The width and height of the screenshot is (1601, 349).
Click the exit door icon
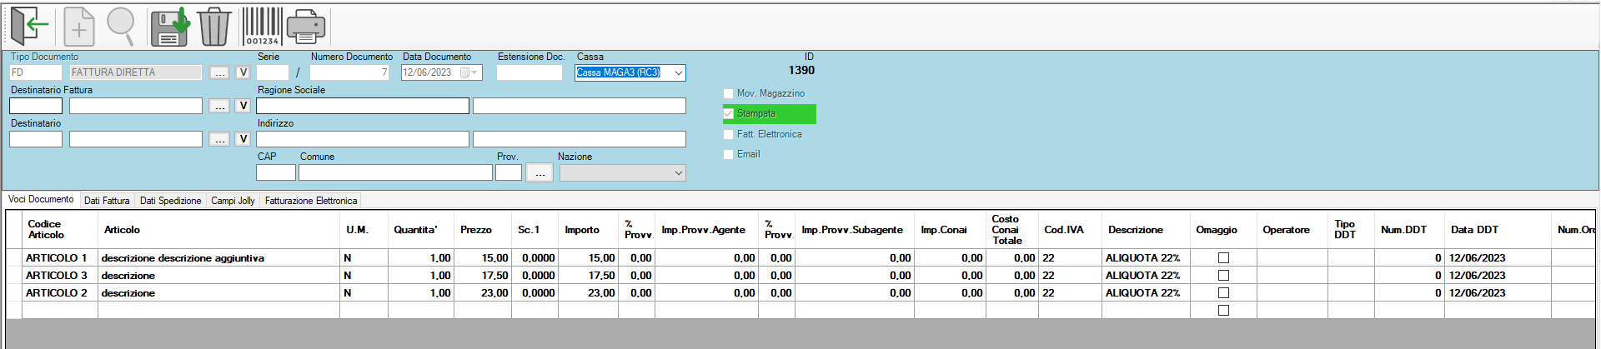(29, 27)
